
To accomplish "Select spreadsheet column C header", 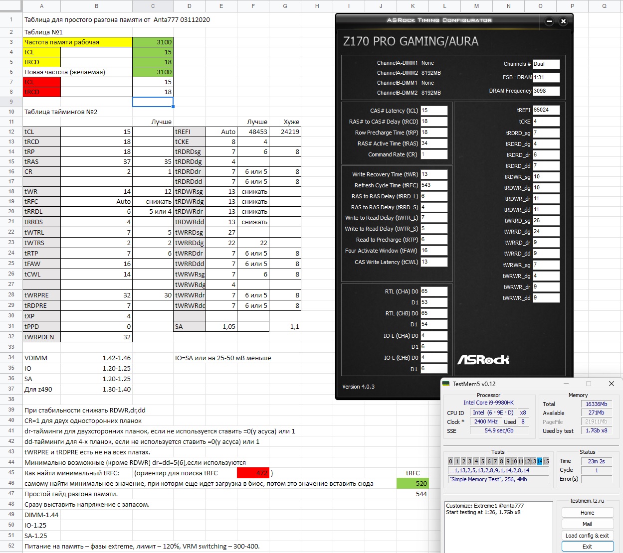I will coord(153,6).
